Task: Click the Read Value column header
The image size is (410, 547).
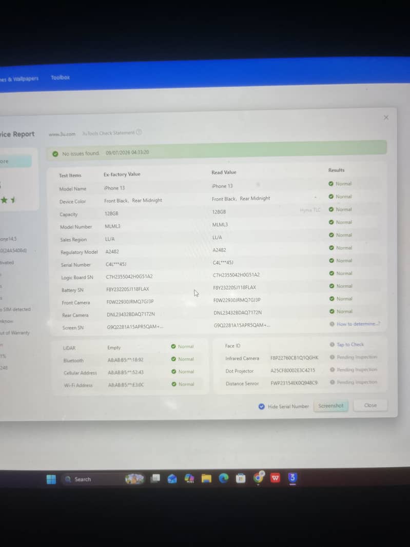Action: (x=224, y=172)
